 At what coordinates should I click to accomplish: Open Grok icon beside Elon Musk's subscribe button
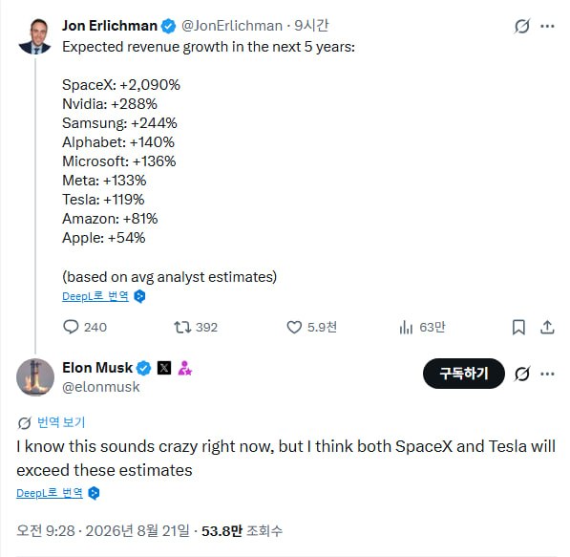pos(522,374)
